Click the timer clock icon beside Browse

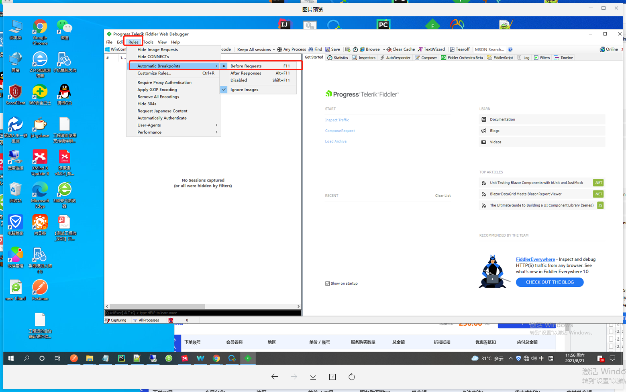point(355,49)
